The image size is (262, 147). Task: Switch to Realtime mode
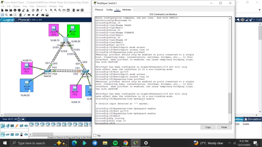point(239,119)
